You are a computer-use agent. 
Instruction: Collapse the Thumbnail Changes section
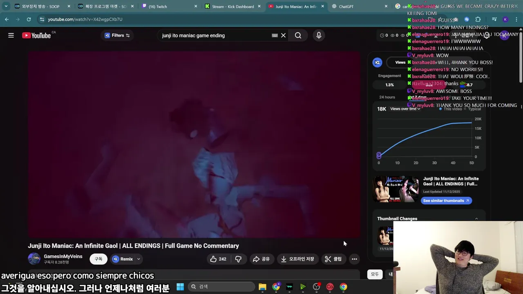click(x=476, y=219)
